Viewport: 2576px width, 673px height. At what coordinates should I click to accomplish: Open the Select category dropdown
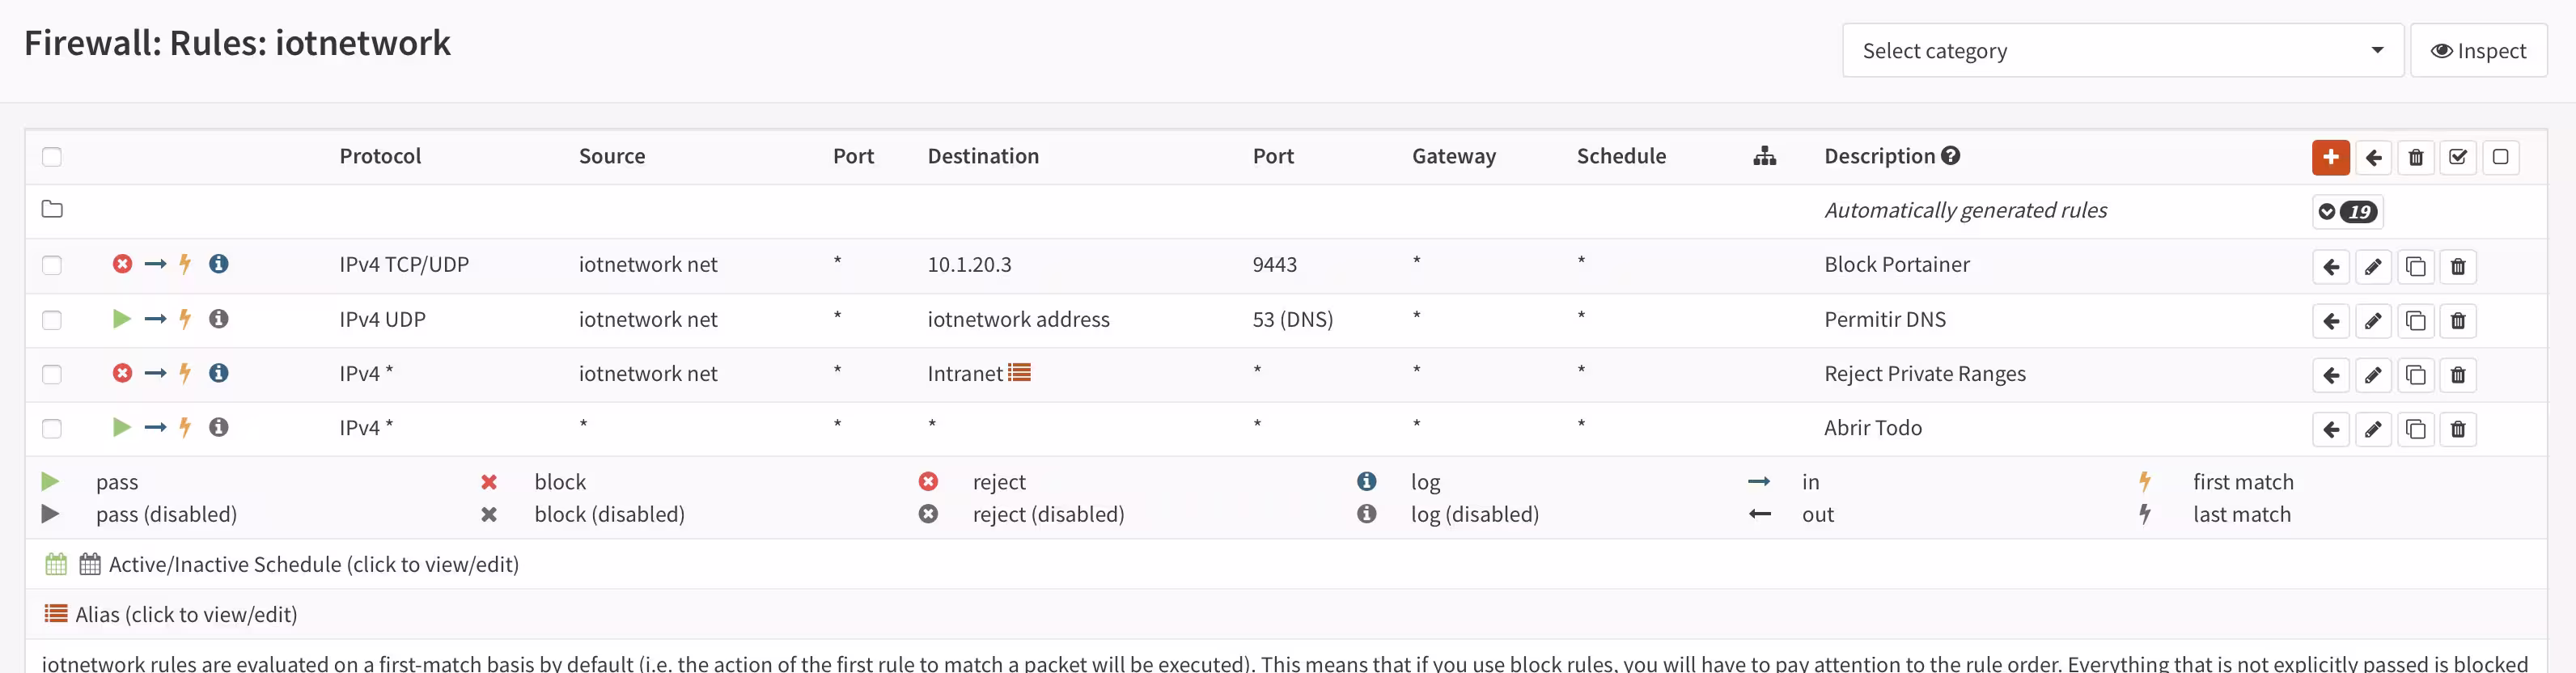tap(2122, 51)
